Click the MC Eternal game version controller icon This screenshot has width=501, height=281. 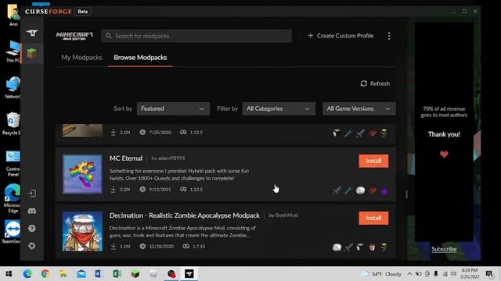[183, 189]
